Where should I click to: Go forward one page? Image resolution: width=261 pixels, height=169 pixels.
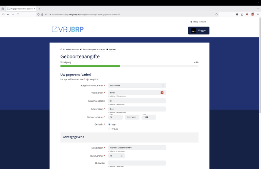pyautogui.click(x=13, y=15)
